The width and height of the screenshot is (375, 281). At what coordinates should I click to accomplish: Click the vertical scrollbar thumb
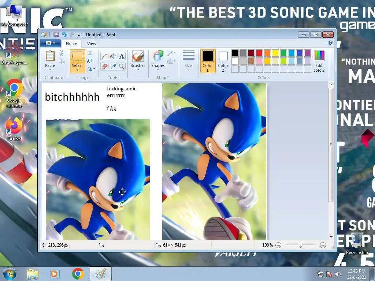tap(331, 145)
